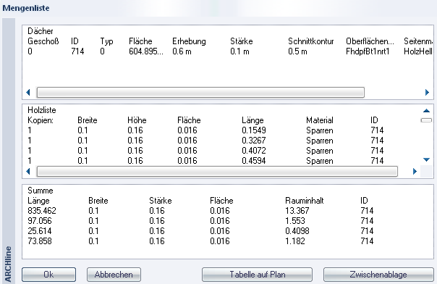This screenshot has width=437, height=284.
Task: Click the Holzliste vertical scroll down arrow
Action: (x=426, y=159)
